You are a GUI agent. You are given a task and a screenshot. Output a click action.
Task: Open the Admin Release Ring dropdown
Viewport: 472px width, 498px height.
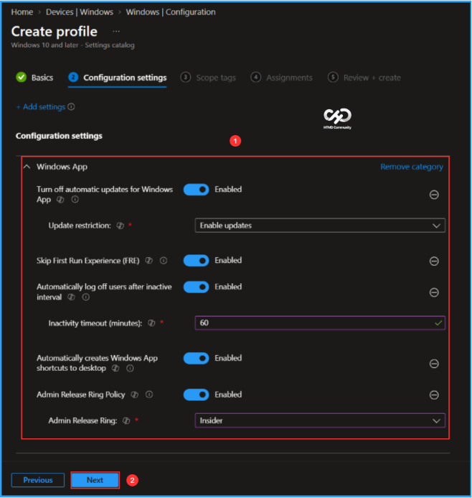point(320,420)
